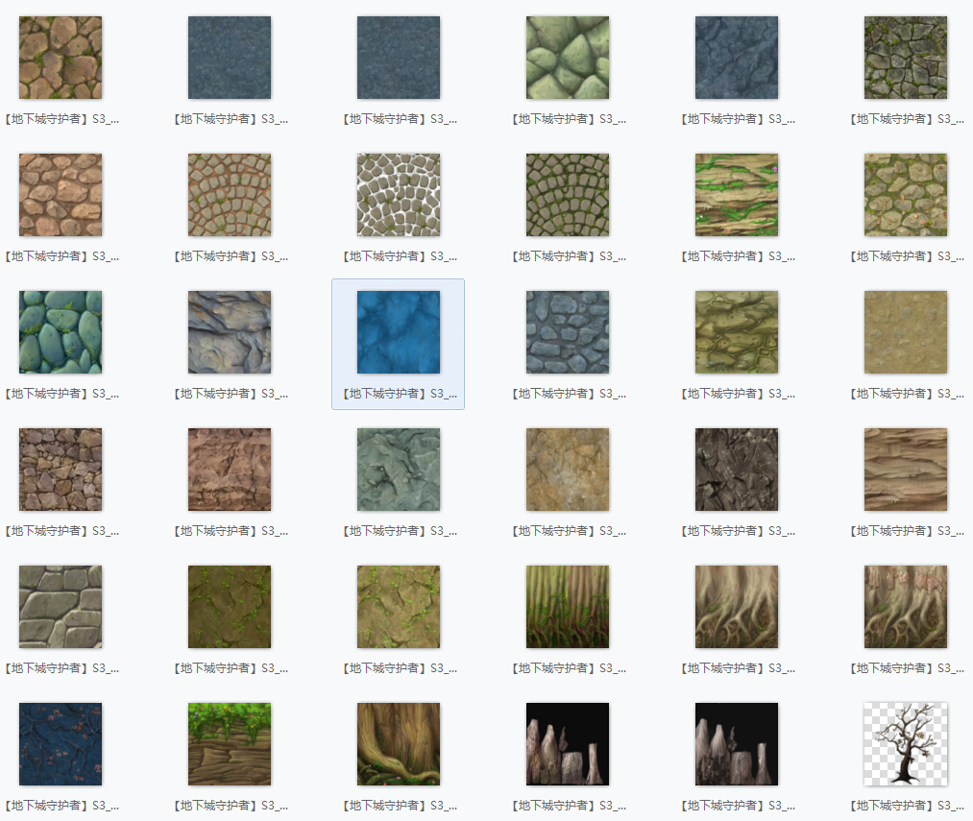The image size is (973, 821).
Task: Open the olive green cracked mud texture
Action: click(x=737, y=332)
